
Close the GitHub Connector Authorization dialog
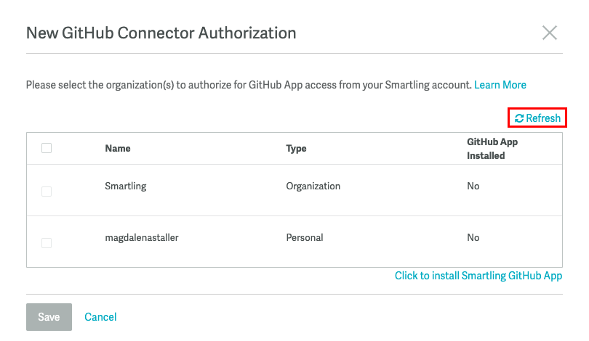tap(550, 33)
